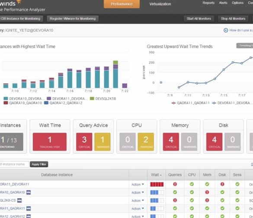Switch to the Virtualization tab
Image resolution: width=253 pixels, height=218 pixels.
(x=160, y=4)
